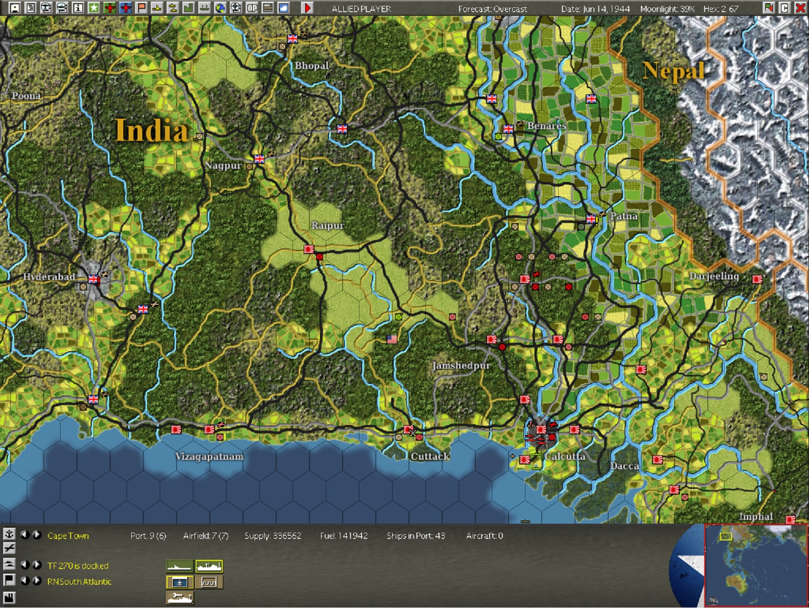Toggle the green warship filter button
The height and width of the screenshot is (608, 809).
point(180,566)
